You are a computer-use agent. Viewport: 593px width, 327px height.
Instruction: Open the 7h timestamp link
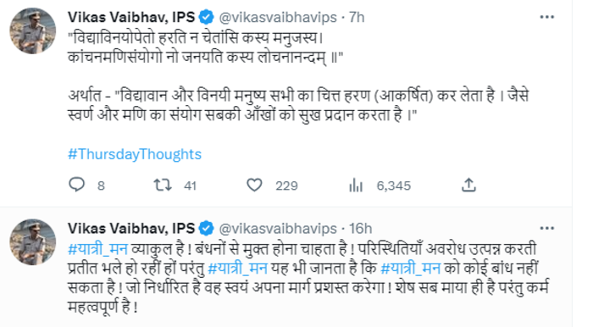pyautogui.click(x=357, y=17)
